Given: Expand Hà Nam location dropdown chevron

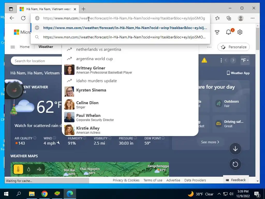Looking at the screenshot, I should point(62,73).
